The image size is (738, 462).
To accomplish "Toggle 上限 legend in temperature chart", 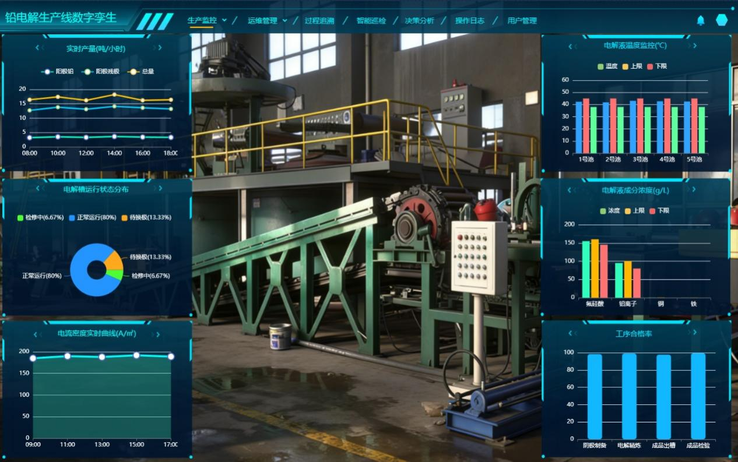I will pyautogui.click(x=632, y=66).
